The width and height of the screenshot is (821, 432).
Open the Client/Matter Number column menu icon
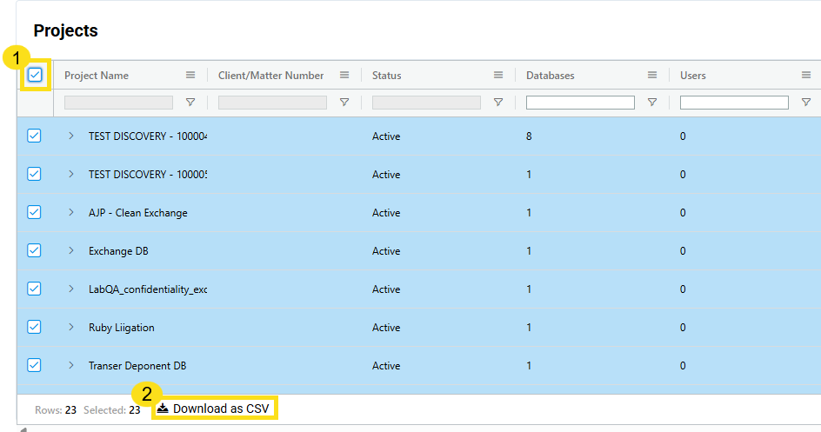click(344, 76)
